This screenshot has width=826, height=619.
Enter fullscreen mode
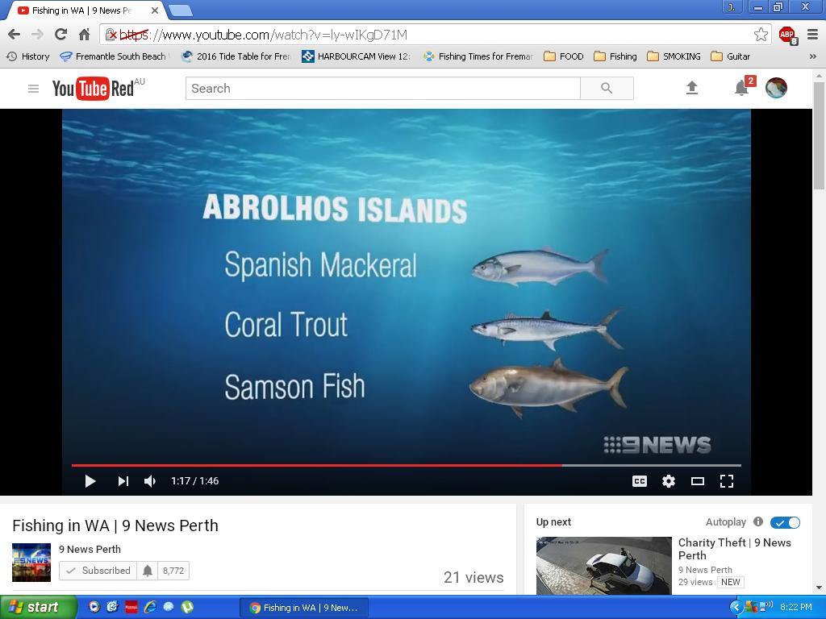(x=727, y=481)
